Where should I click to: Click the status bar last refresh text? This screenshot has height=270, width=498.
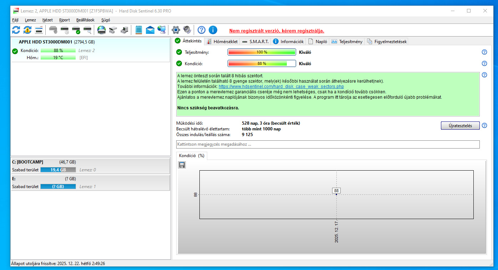coord(58,264)
